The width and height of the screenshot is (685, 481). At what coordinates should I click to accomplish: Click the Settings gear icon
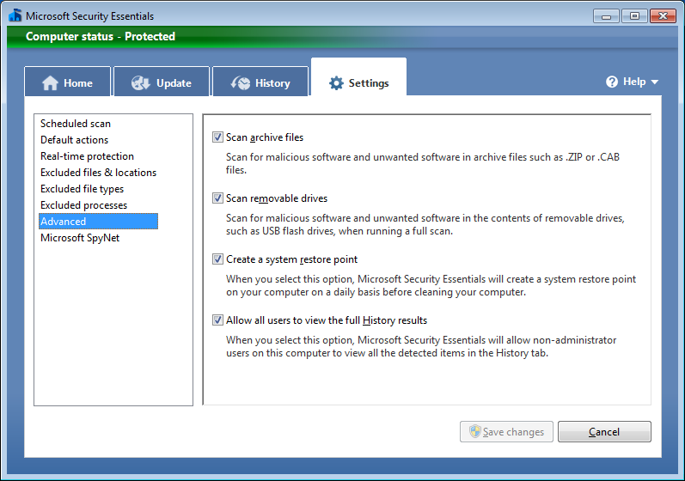point(336,83)
